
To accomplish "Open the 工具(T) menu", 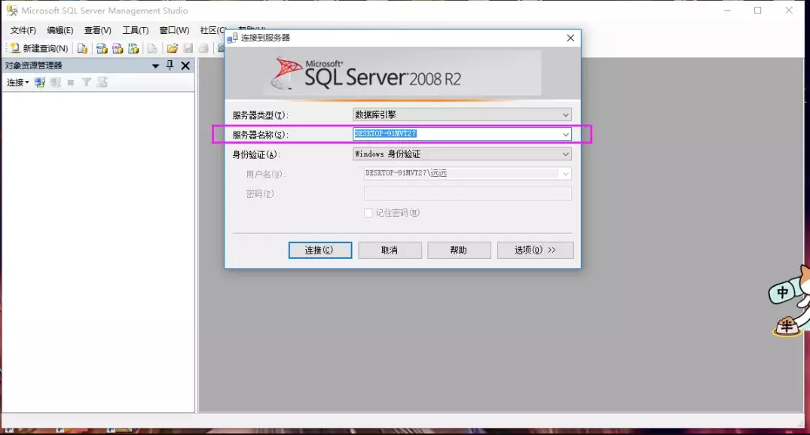I will tap(136, 30).
